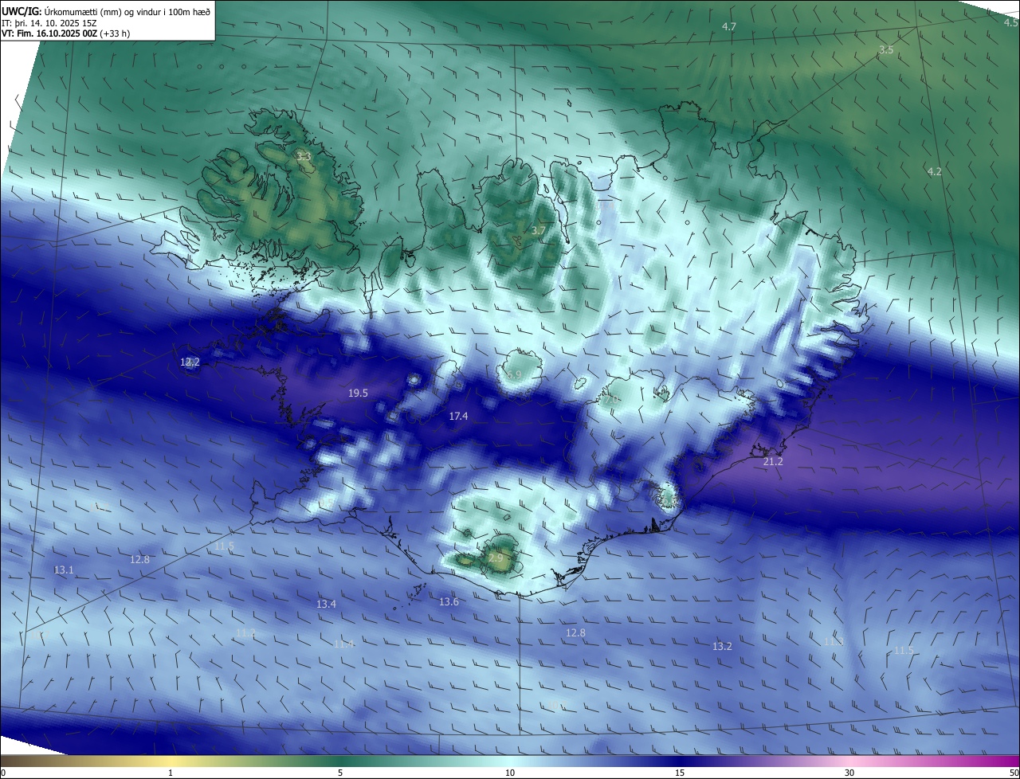
Task: Select the 11.3 value label
Action: coord(834,642)
